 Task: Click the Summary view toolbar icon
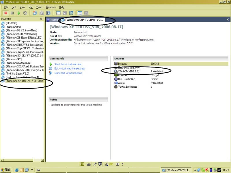click(x=80, y=13)
